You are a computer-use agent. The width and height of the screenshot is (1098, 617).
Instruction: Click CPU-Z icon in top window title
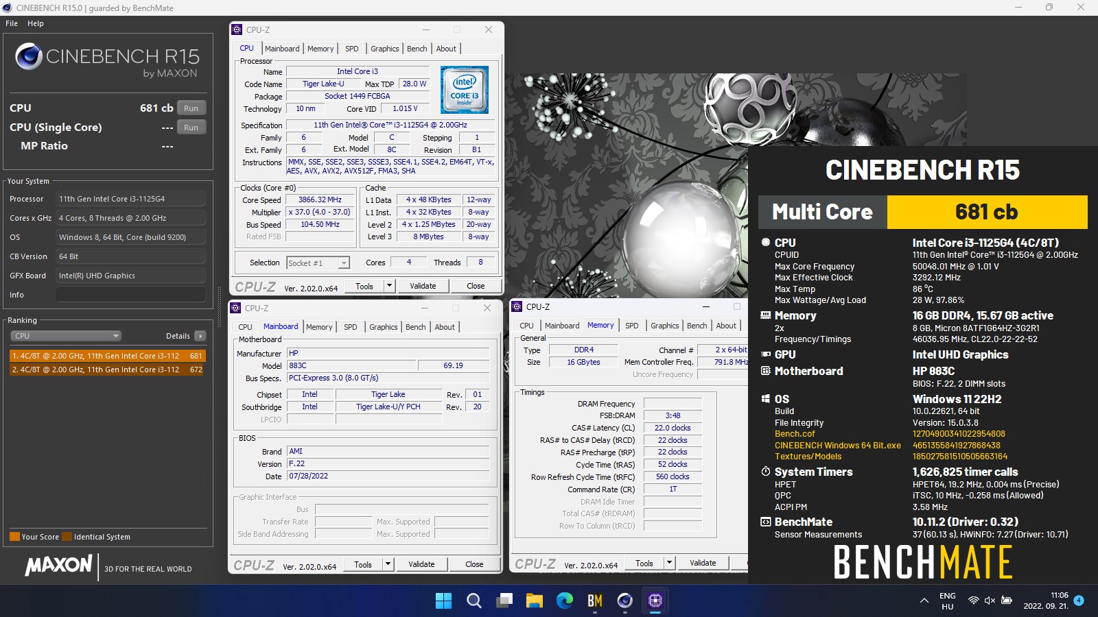[x=237, y=29]
